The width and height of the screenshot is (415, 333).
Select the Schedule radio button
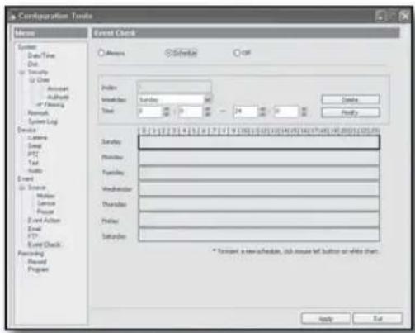(168, 53)
